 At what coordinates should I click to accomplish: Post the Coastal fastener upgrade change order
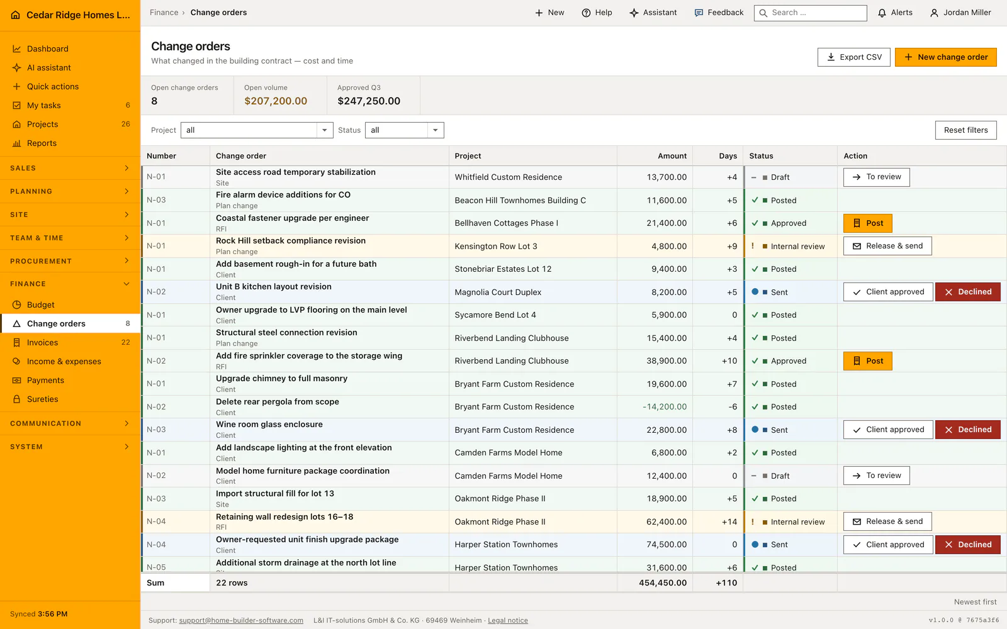click(x=867, y=223)
